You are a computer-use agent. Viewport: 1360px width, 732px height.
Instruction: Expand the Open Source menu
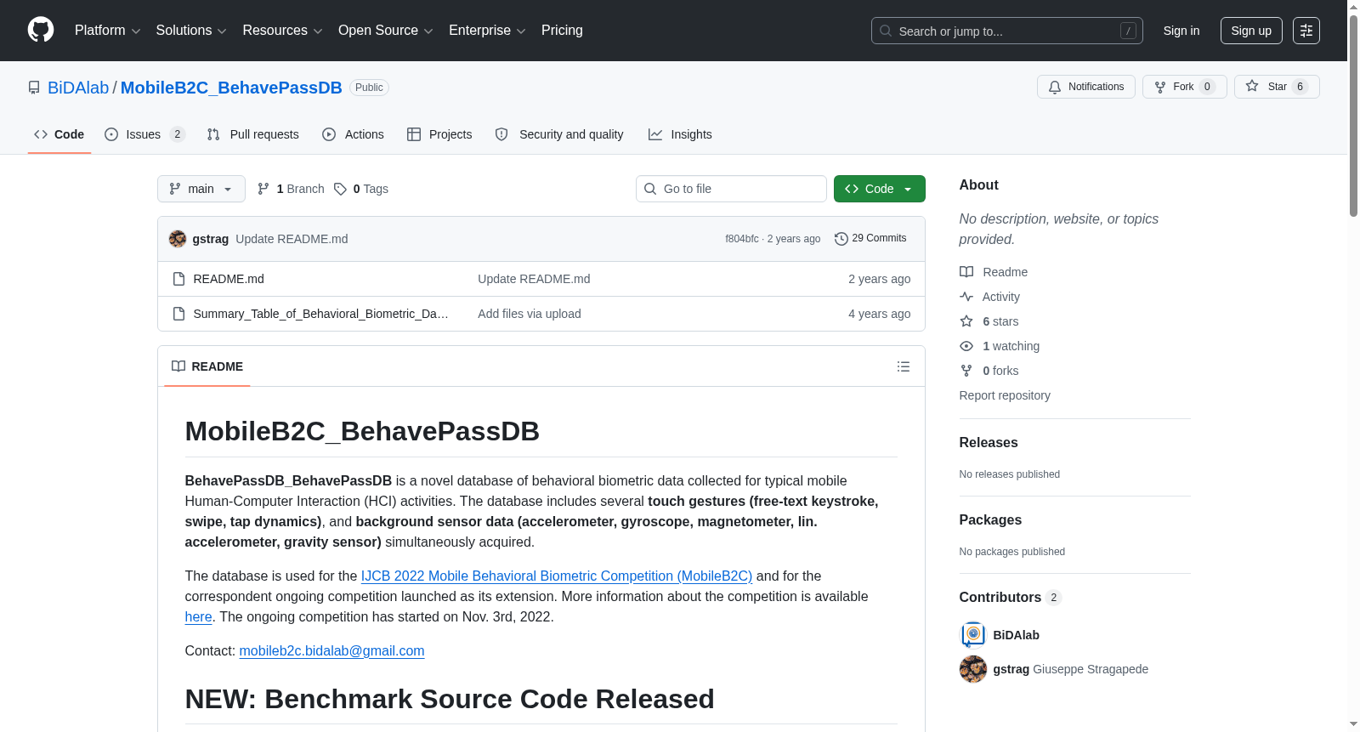pyautogui.click(x=386, y=31)
